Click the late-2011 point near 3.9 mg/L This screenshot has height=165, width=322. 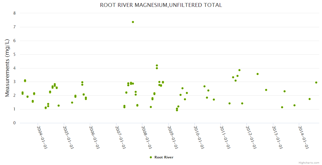click(239, 70)
